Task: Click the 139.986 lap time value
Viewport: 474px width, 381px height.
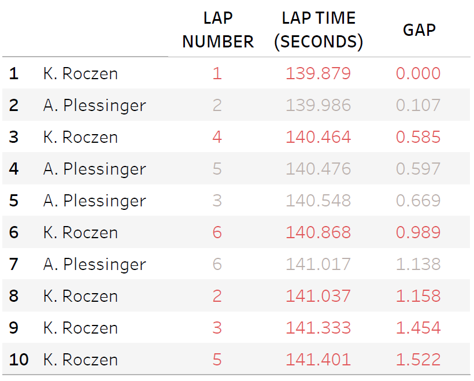Action: (x=318, y=105)
